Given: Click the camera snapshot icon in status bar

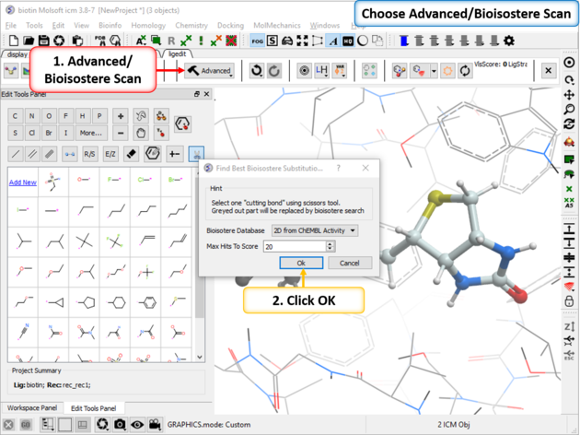Looking at the screenshot, I should click(x=120, y=425).
